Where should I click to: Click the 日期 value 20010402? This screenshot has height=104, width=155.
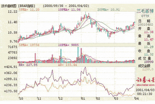144,25
